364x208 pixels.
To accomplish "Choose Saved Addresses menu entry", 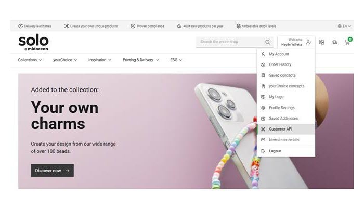I will point(286,119).
